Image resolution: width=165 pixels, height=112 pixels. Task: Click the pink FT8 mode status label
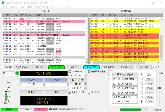[41, 110]
